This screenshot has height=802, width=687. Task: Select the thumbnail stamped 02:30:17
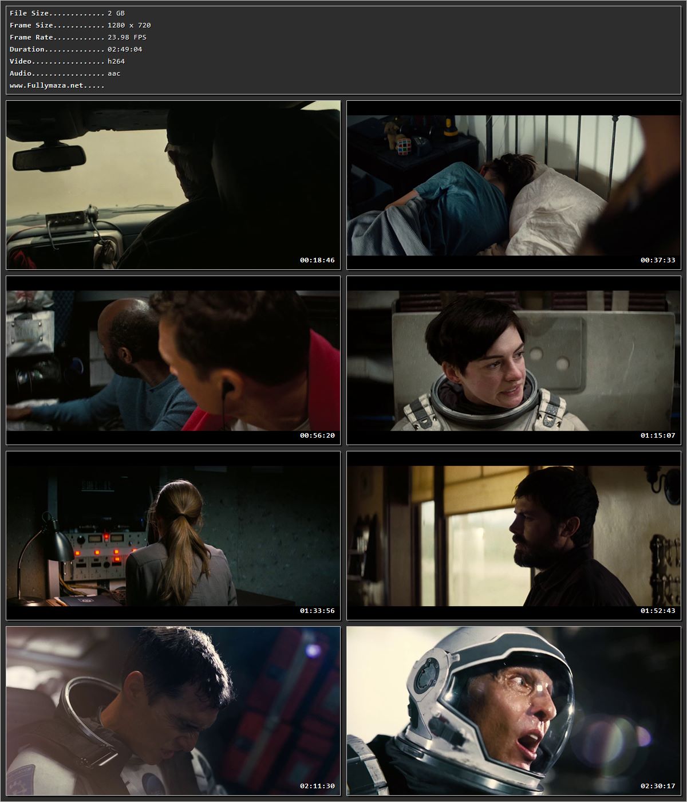(x=514, y=711)
